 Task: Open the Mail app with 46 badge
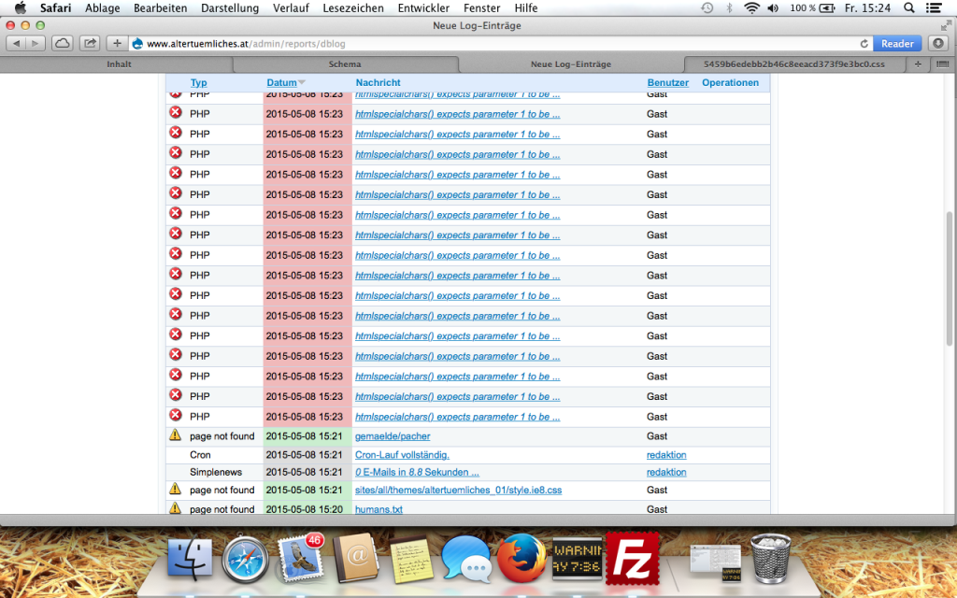tap(301, 559)
